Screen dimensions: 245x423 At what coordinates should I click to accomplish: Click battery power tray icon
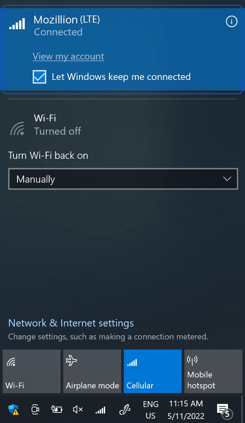pyautogui.click(x=56, y=409)
